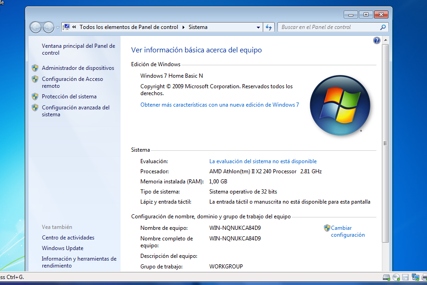Open 'Configuración de Acceso remoto'
427x285 pixels.
tap(72, 82)
